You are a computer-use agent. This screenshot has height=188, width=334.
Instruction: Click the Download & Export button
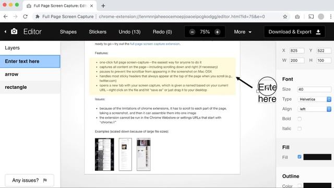pyautogui.click(x=294, y=32)
